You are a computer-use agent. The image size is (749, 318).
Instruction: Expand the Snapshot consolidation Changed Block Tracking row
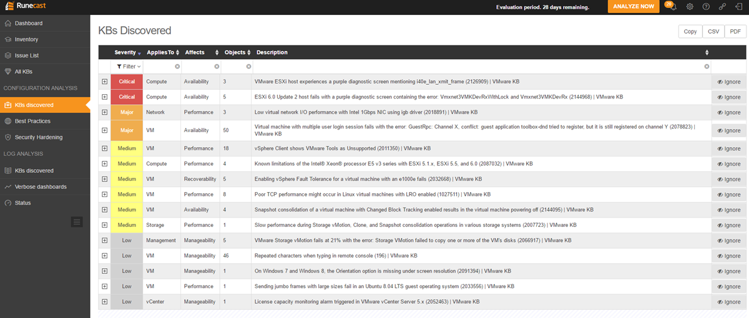click(x=104, y=210)
